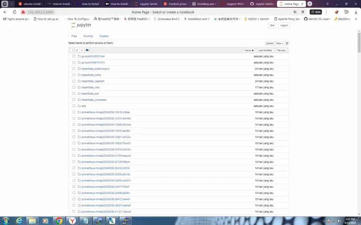This screenshot has width=361, height=225.
Task: Open prometheus-mmap20240330-12313 folder
Action: [106, 118]
